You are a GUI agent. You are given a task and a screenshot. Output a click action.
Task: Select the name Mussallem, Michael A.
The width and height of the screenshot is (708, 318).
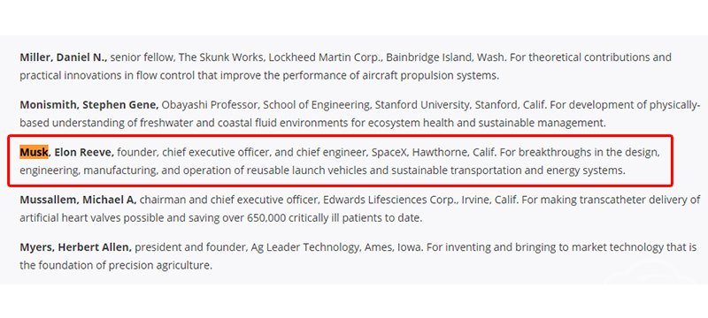(x=78, y=200)
